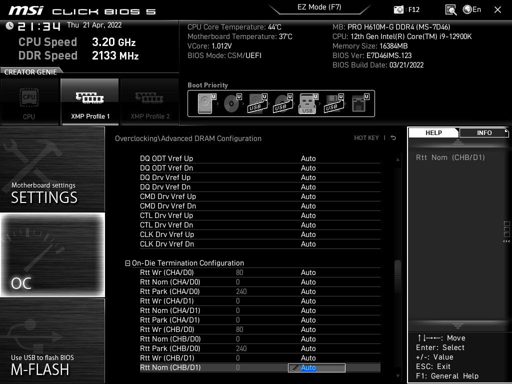Select the Rtt Wr (CHA/D1) row
Viewport: 512px width, 384px height.
(260, 301)
